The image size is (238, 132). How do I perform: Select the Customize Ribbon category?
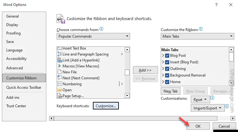[24, 78]
